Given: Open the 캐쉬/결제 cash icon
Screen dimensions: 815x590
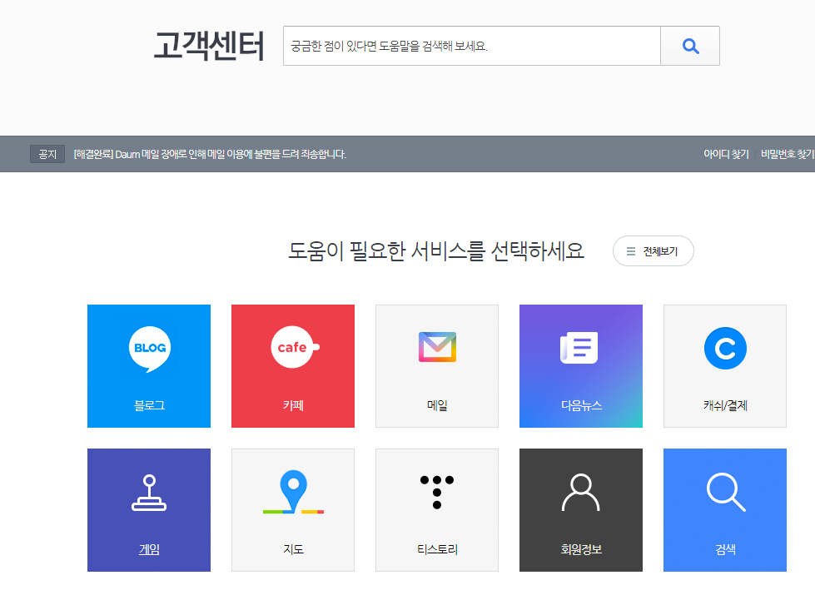Looking at the screenshot, I should (x=724, y=348).
